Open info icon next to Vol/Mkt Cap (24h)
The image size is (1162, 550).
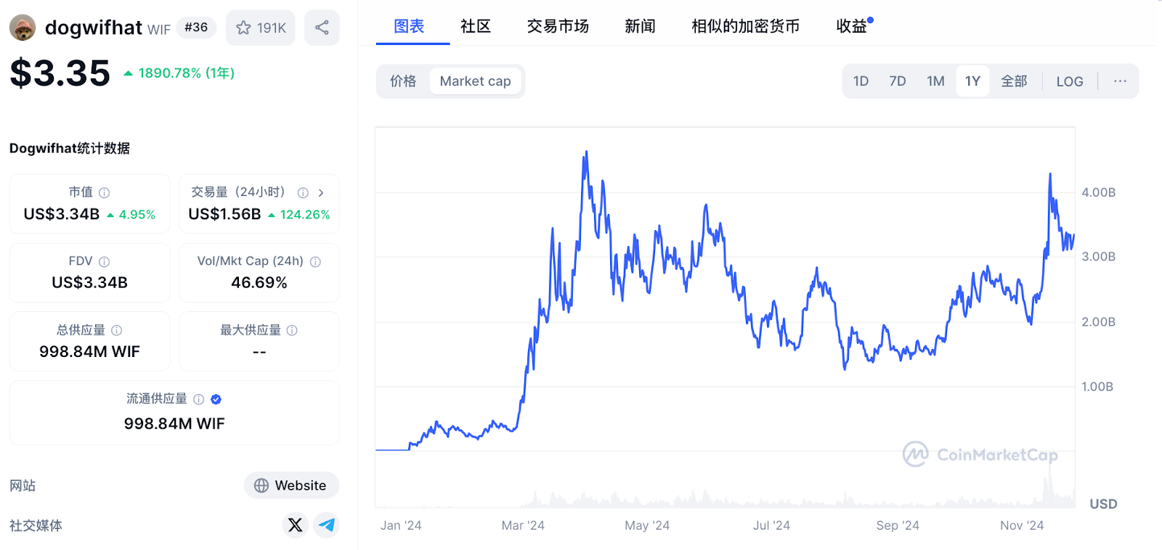click(x=315, y=262)
